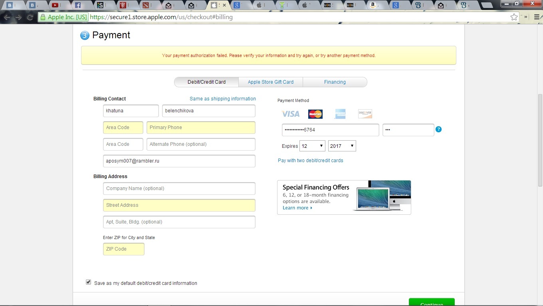Click the ZIP Code field

[124, 249]
